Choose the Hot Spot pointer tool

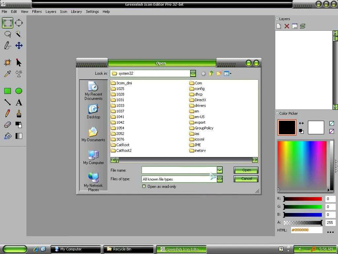(19, 63)
